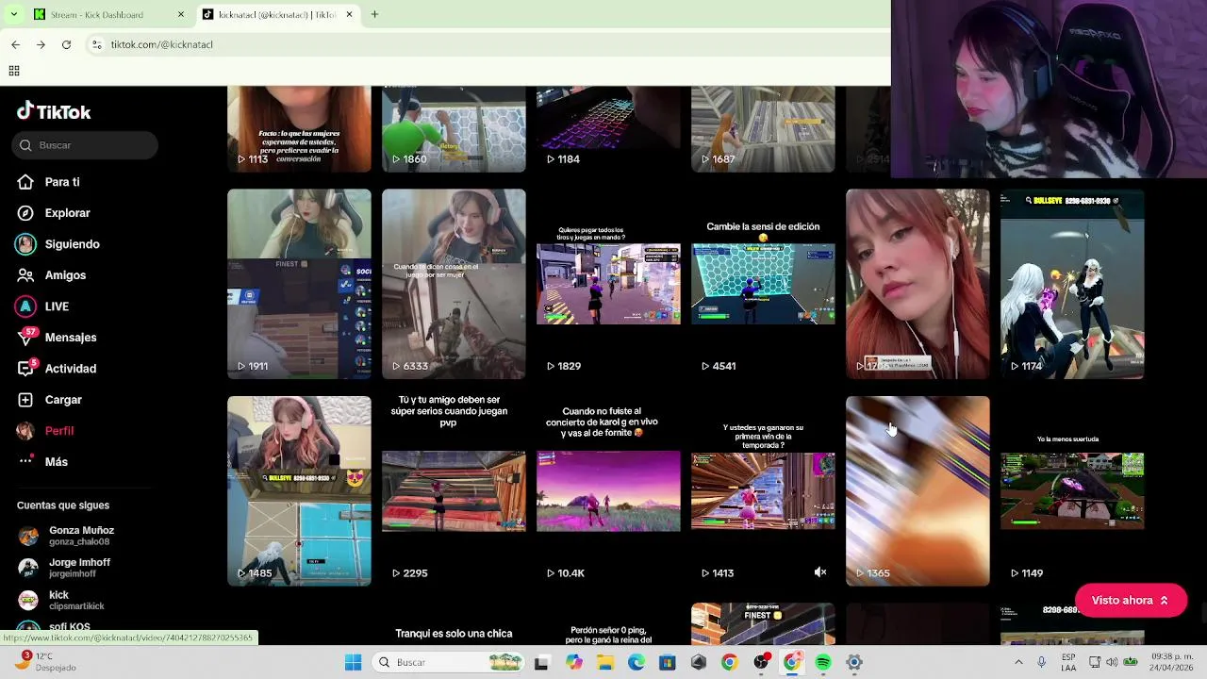Open Microsoft Store from taskbar
The image size is (1207, 679).
click(x=668, y=663)
